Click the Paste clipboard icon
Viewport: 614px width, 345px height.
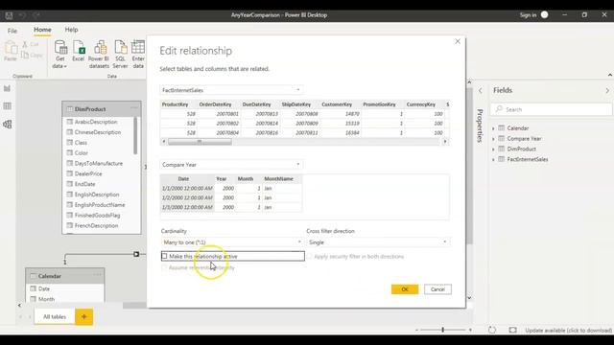(x=11, y=47)
